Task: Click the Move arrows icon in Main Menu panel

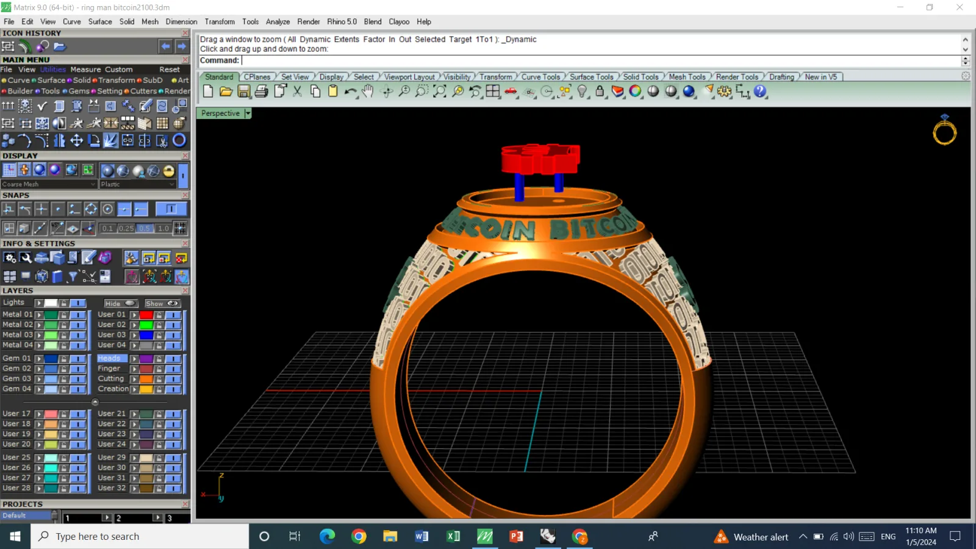Action: coord(76,141)
